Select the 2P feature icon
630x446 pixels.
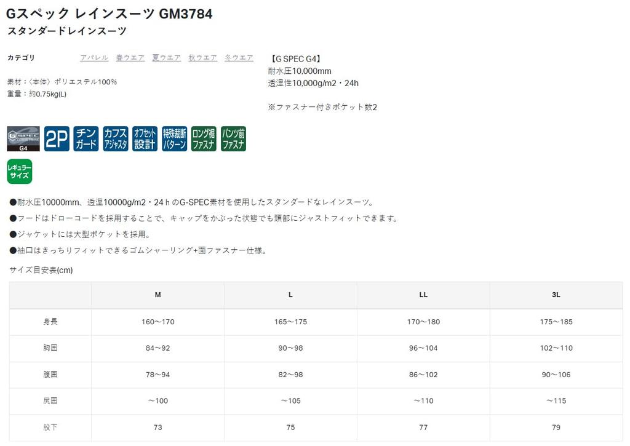click(56, 138)
